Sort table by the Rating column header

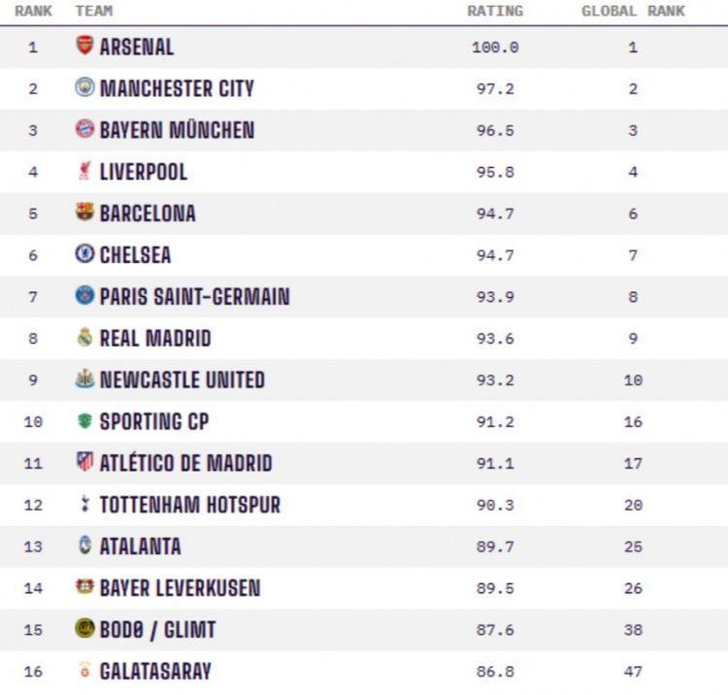495,12
